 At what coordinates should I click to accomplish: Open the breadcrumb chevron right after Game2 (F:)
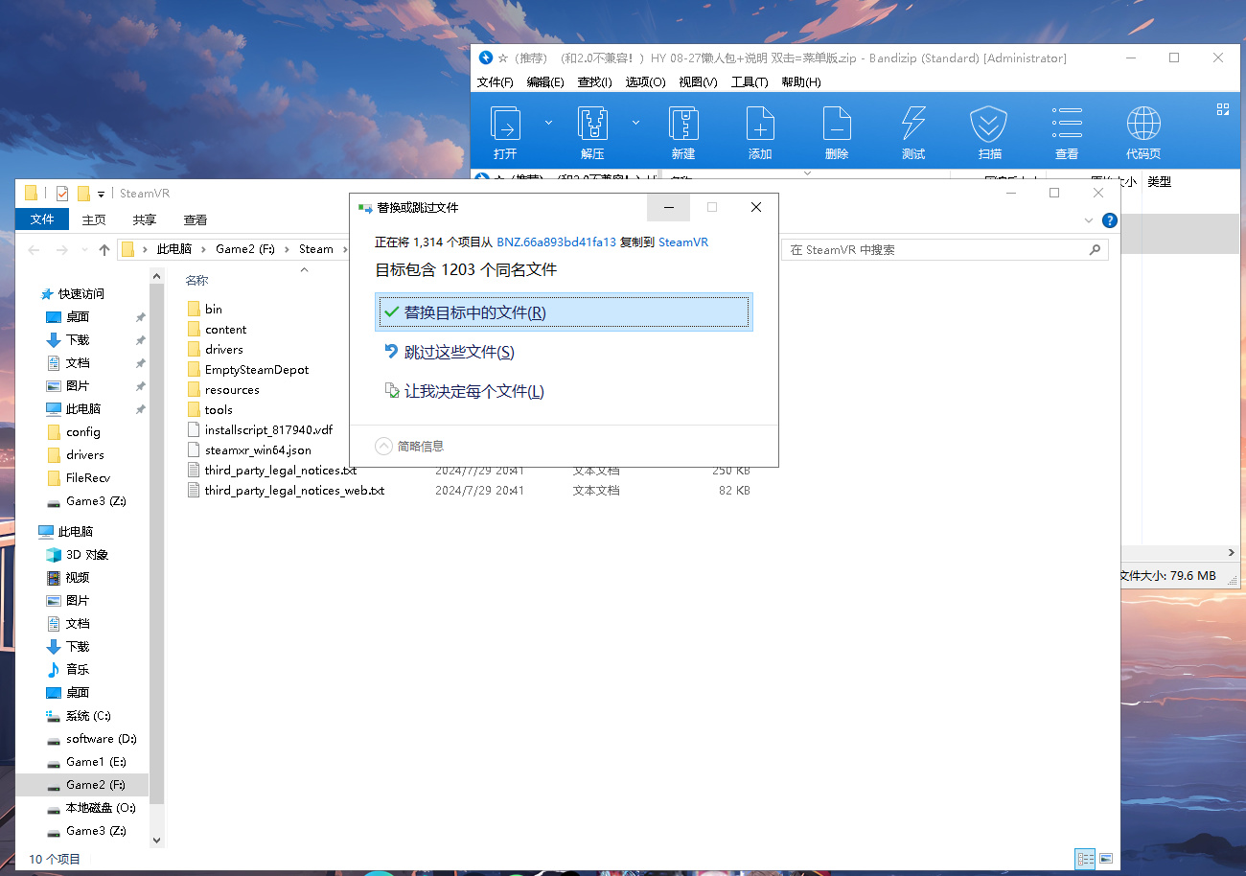click(x=287, y=249)
